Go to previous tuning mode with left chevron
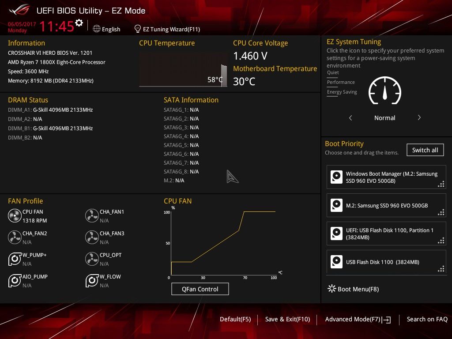 pyautogui.click(x=350, y=117)
